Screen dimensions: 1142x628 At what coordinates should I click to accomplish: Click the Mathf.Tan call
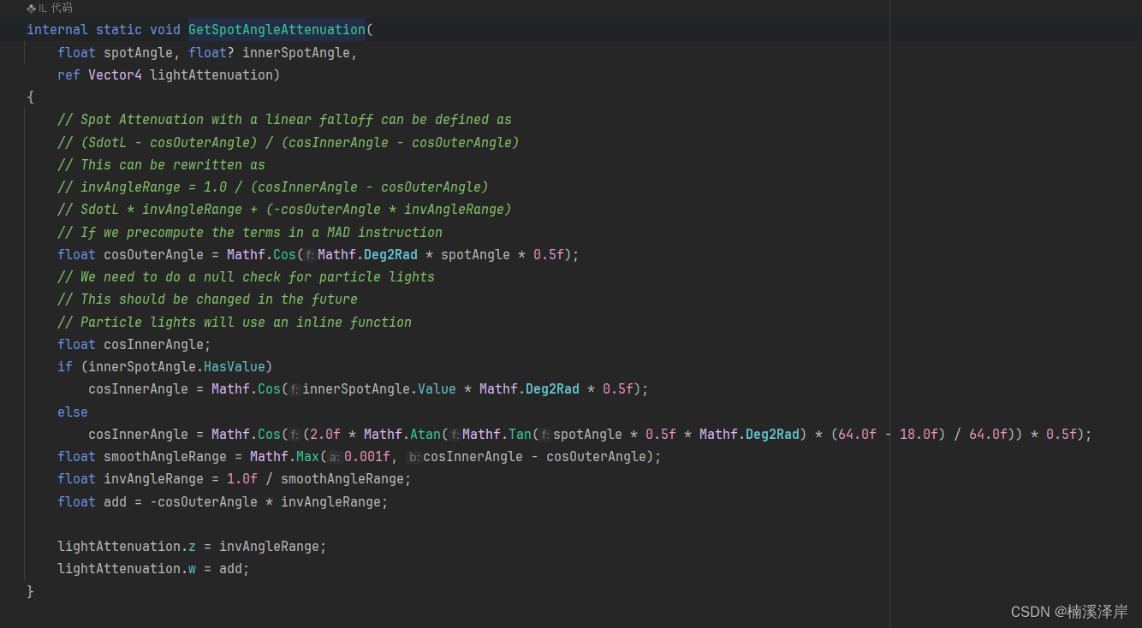pyautogui.click(x=497, y=435)
